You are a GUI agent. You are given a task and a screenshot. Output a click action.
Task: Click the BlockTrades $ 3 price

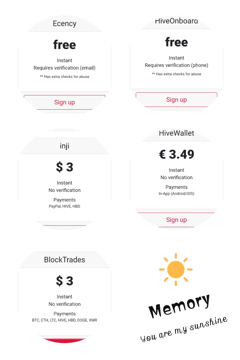pyautogui.click(x=65, y=281)
